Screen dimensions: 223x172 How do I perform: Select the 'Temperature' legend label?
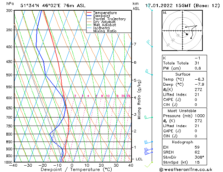click(105, 13)
